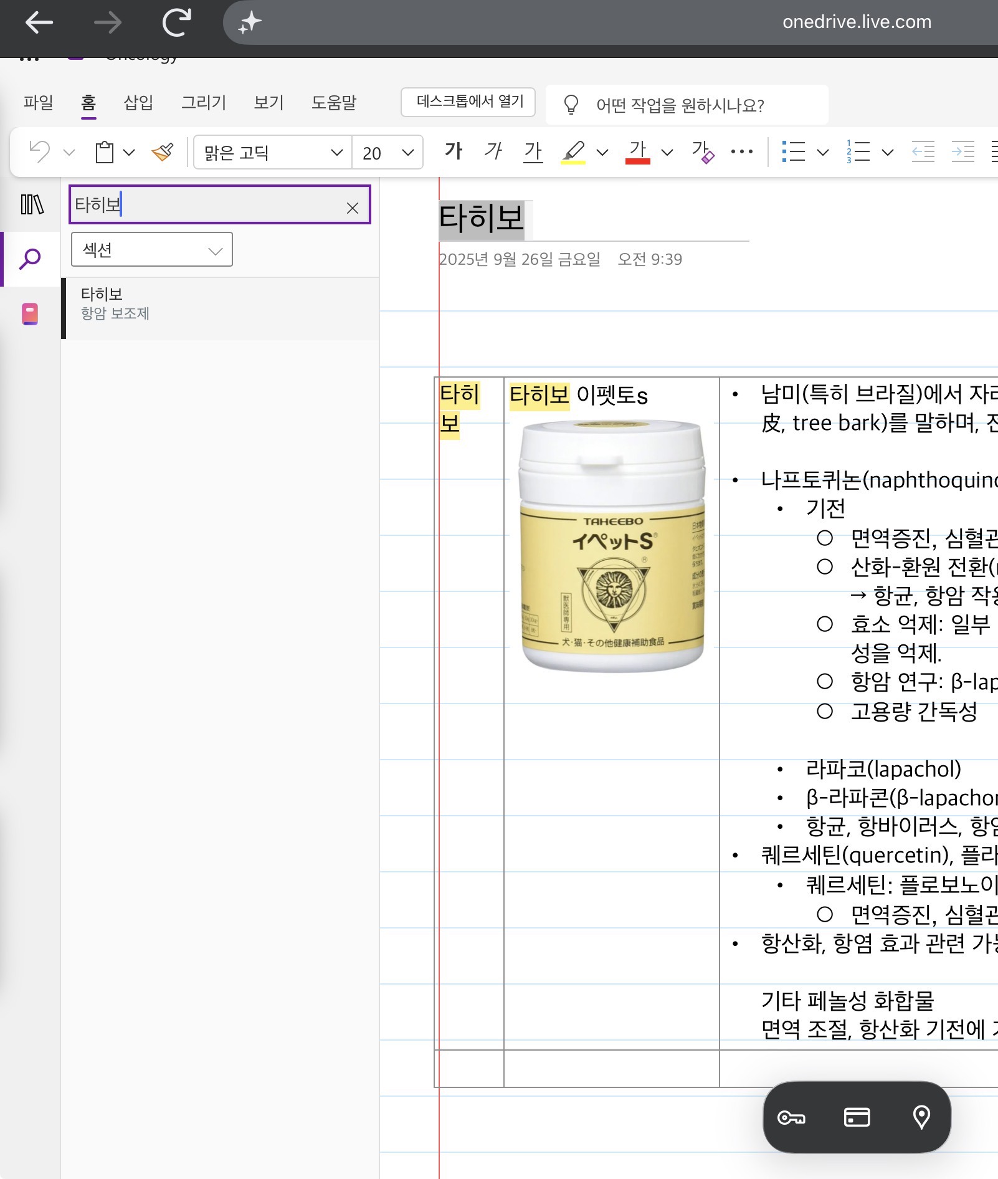998x1179 pixels.
Task: Open the pink notebook icon in sidebar
Action: 30,313
